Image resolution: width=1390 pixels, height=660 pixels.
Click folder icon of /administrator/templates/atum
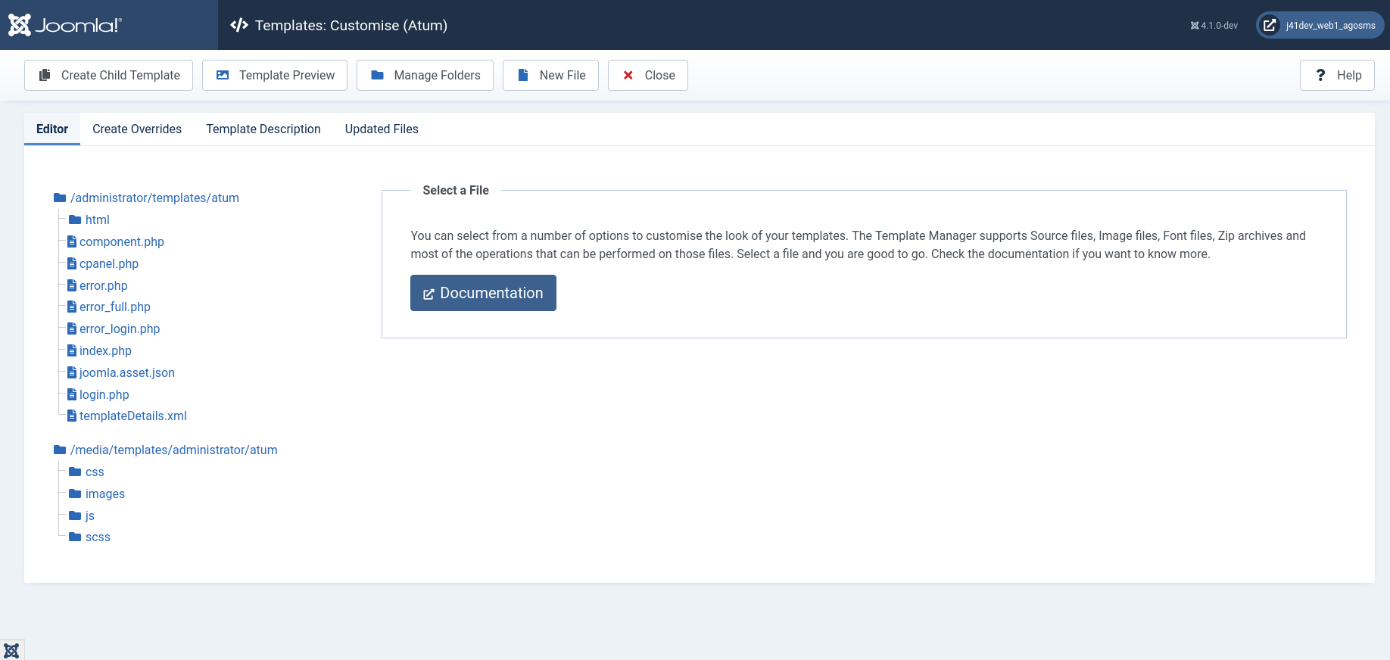coord(60,198)
